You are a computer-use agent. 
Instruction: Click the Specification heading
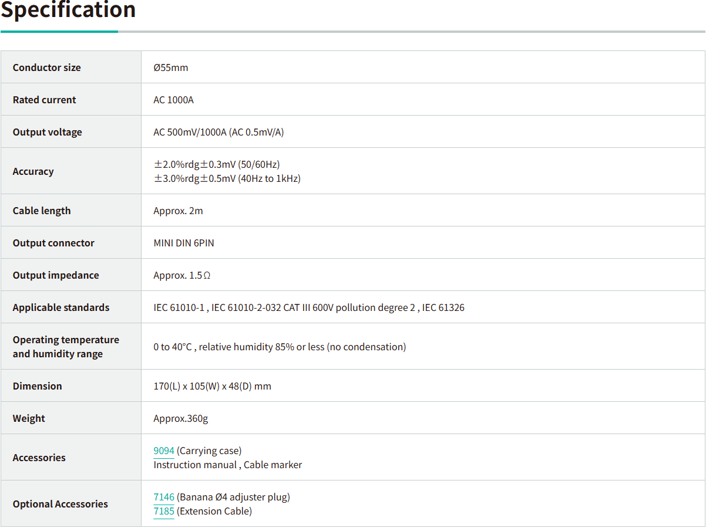68,10
